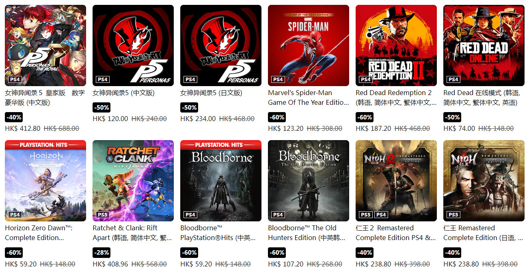
Task: Open the Bloodborne The Old Hunters Edition cover
Action: pyautogui.click(x=309, y=181)
